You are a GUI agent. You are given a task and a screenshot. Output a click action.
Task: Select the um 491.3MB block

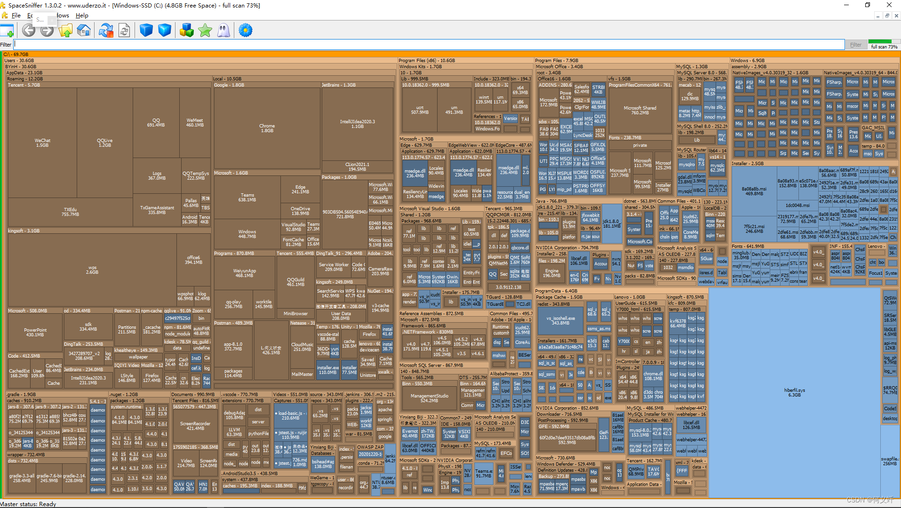tap(454, 110)
